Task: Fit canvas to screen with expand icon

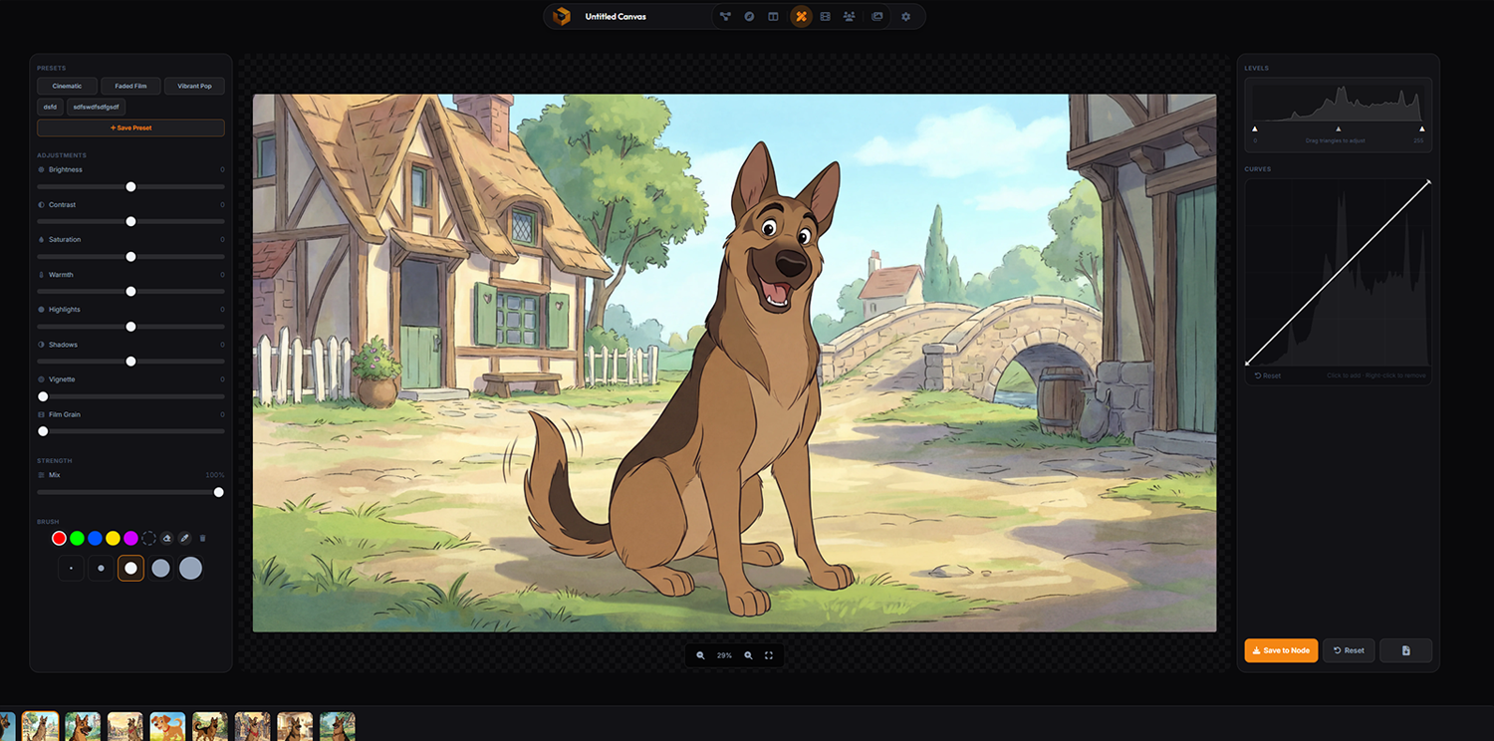Action: click(769, 654)
